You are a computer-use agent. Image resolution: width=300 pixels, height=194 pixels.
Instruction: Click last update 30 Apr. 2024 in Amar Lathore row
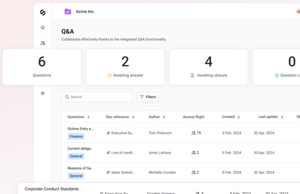pyautogui.click(x=264, y=152)
